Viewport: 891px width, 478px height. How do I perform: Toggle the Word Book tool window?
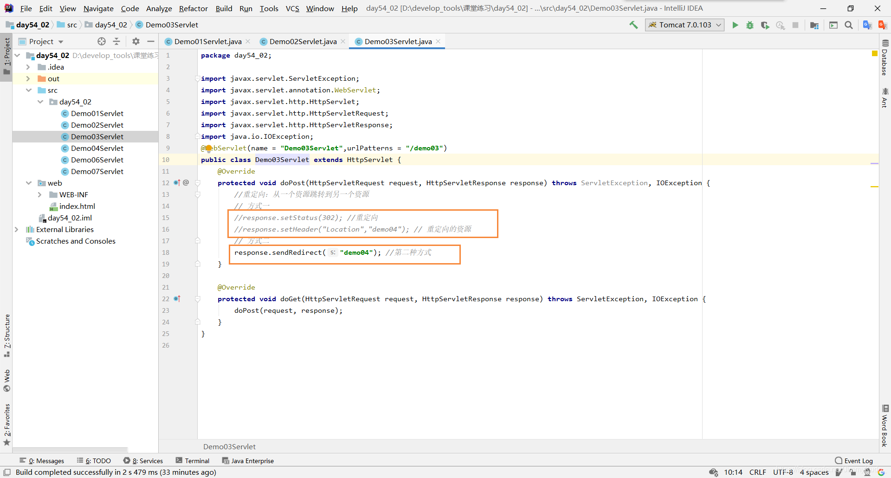pyautogui.click(x=885, y=426)
